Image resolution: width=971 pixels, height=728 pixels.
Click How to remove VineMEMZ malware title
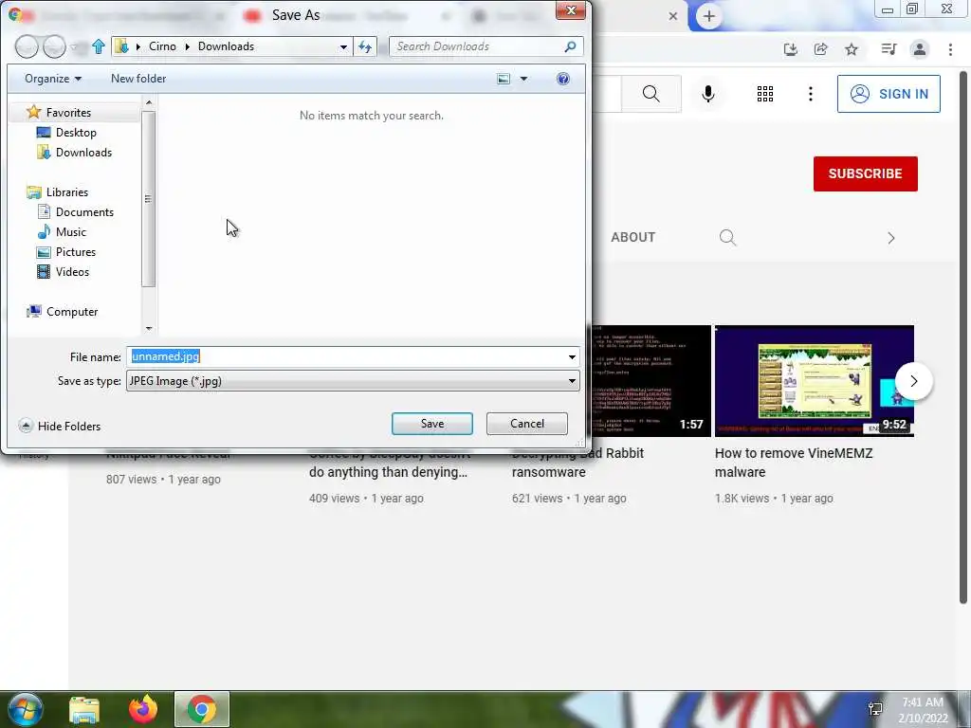[x=794, y=463]
